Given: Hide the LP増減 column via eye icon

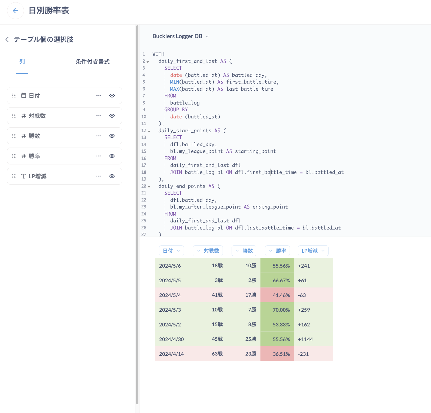Looking at the screenshot, I should pyautogui.click(x=112, y=176).
